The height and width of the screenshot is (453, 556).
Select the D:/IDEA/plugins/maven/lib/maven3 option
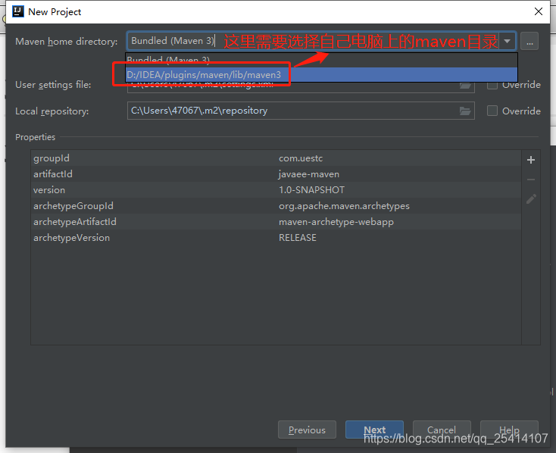point(321,75)
